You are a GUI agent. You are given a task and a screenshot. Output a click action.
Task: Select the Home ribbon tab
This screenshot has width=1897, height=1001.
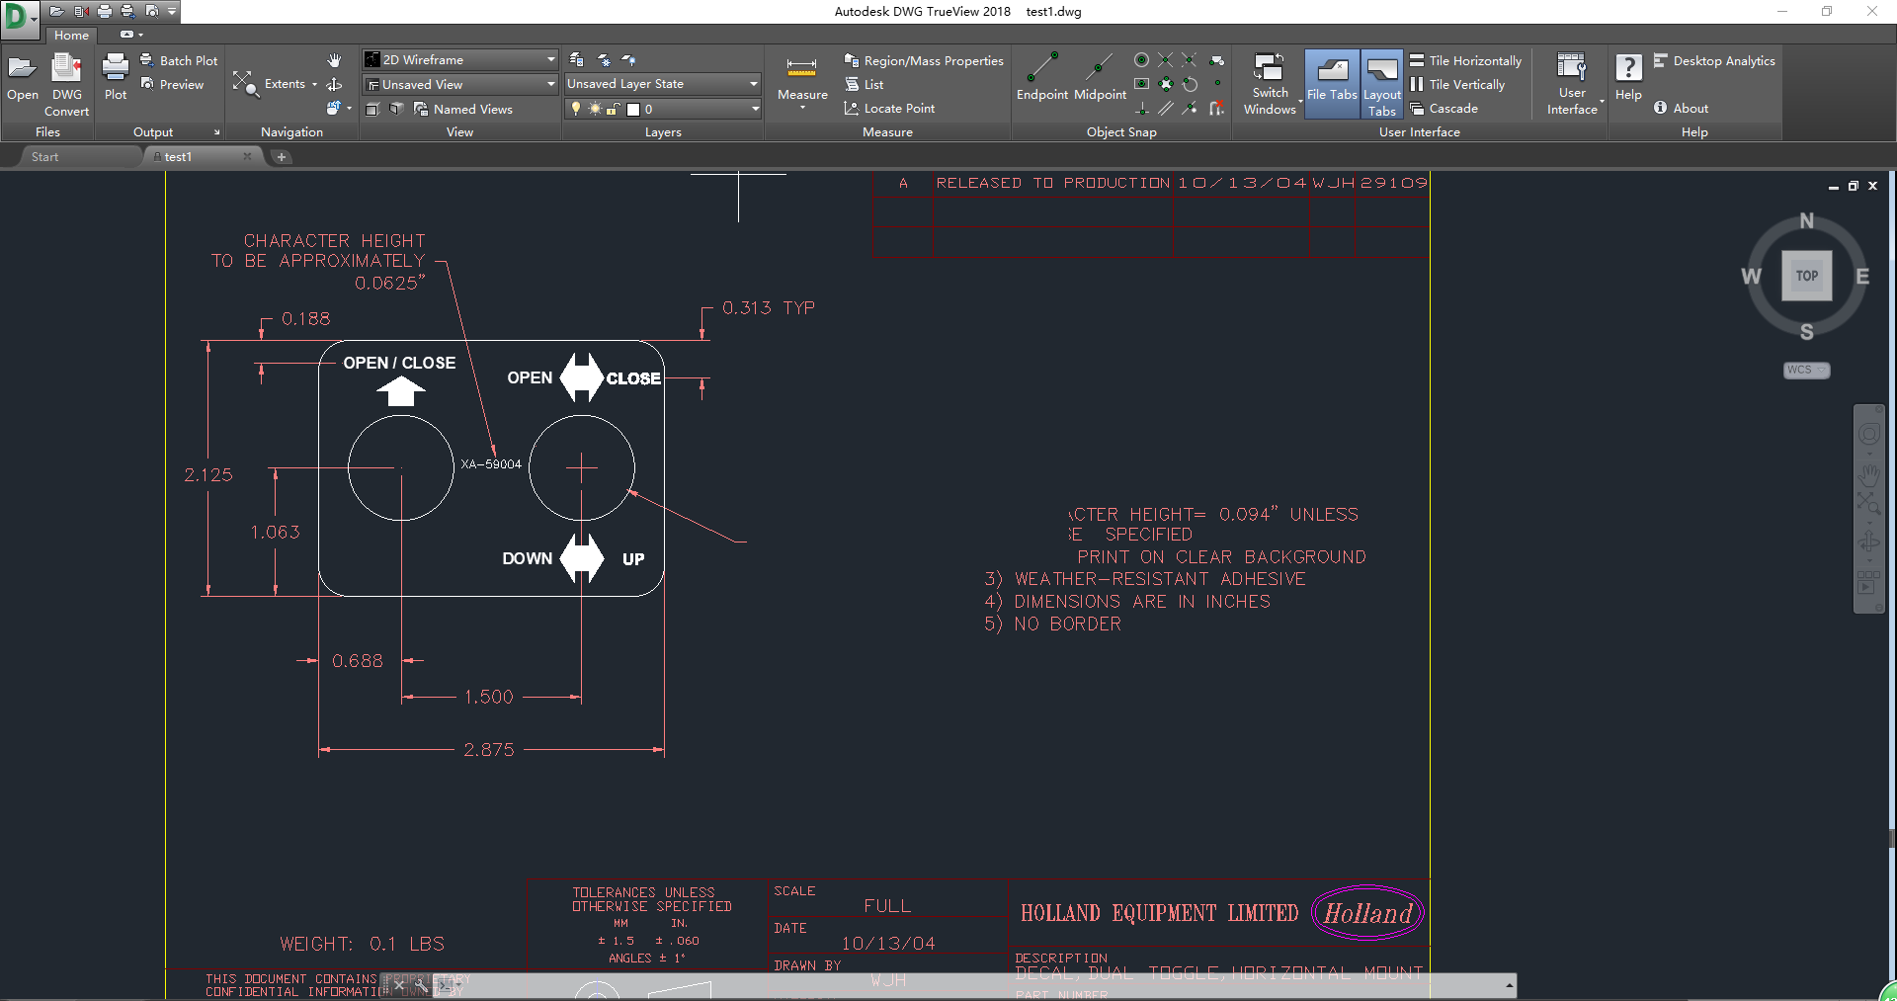click(x=71, y=36)
